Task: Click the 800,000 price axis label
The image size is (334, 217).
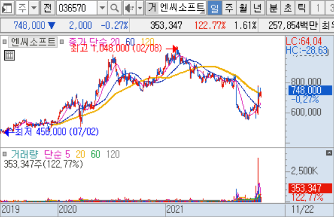Action: pos(306,82)
